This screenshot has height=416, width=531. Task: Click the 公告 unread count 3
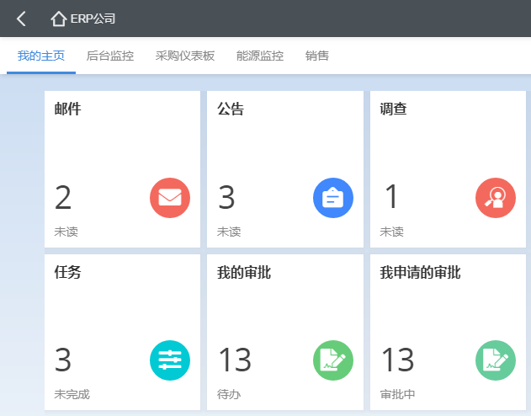(x=226, y=198)
